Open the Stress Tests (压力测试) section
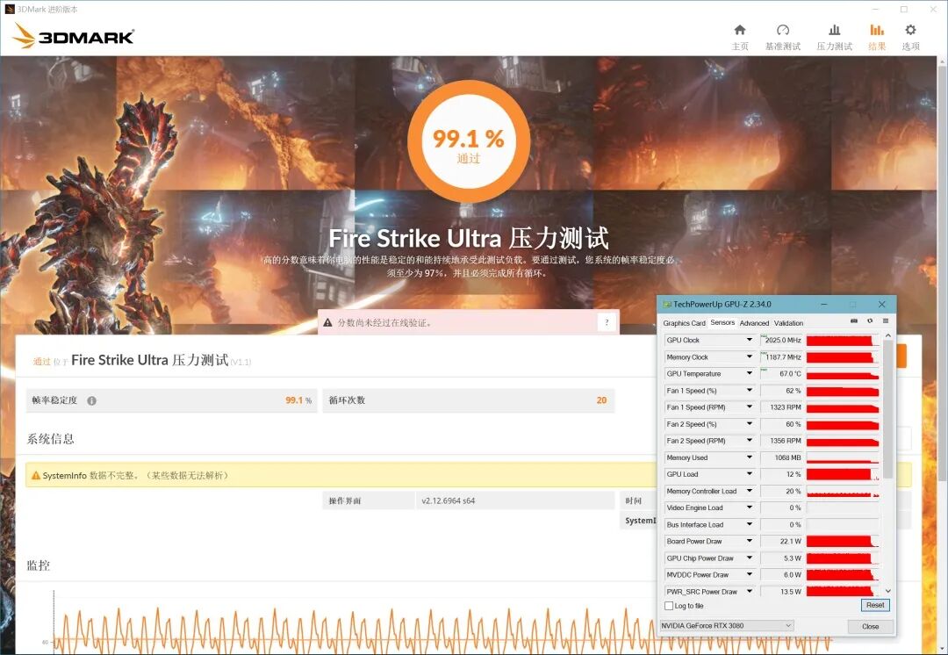 [x=835, y=37]
